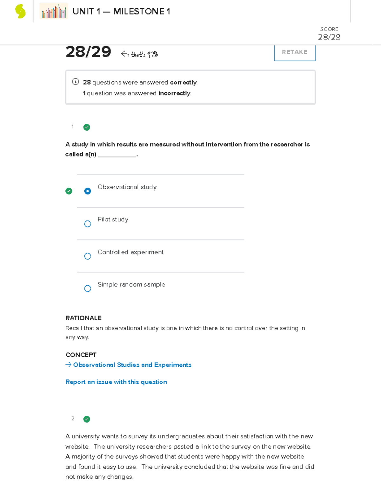Click the Sophia green logo icon
This screenshot has height=494, width=381.
click(20, 11)
